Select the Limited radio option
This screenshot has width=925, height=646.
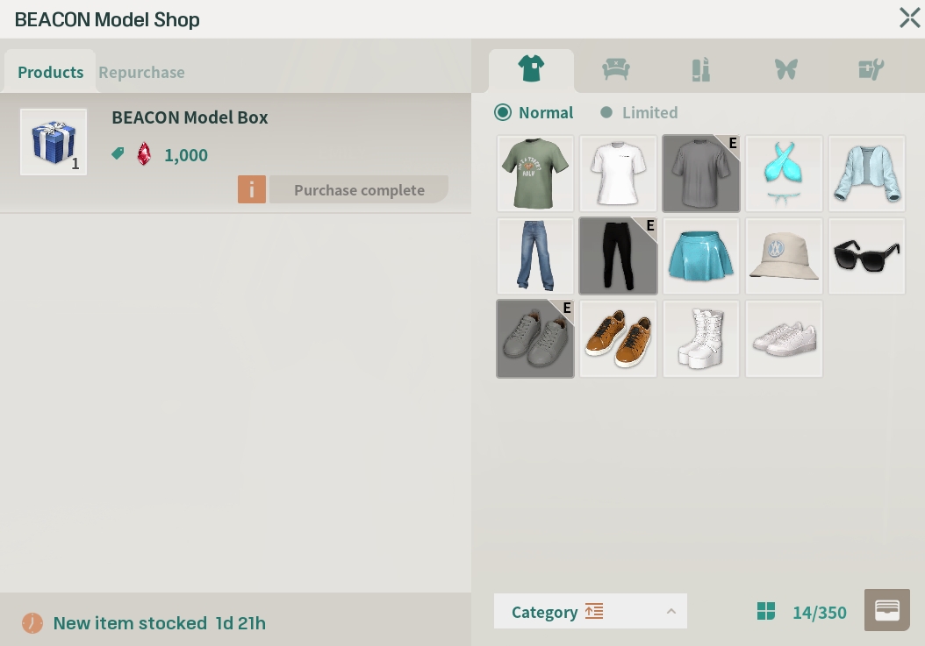point(606,112)
